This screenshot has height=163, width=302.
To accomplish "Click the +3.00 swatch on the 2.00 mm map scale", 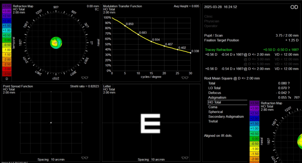I will tap(7, 11).
